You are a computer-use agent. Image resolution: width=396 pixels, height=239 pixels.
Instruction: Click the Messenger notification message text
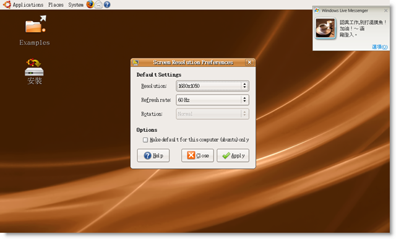tap(363, 28)
